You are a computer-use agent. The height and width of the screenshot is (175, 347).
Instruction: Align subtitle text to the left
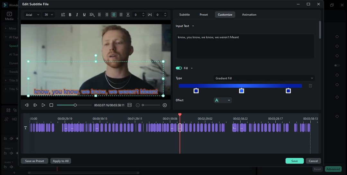pyautogui.click(x=99, y=15)
